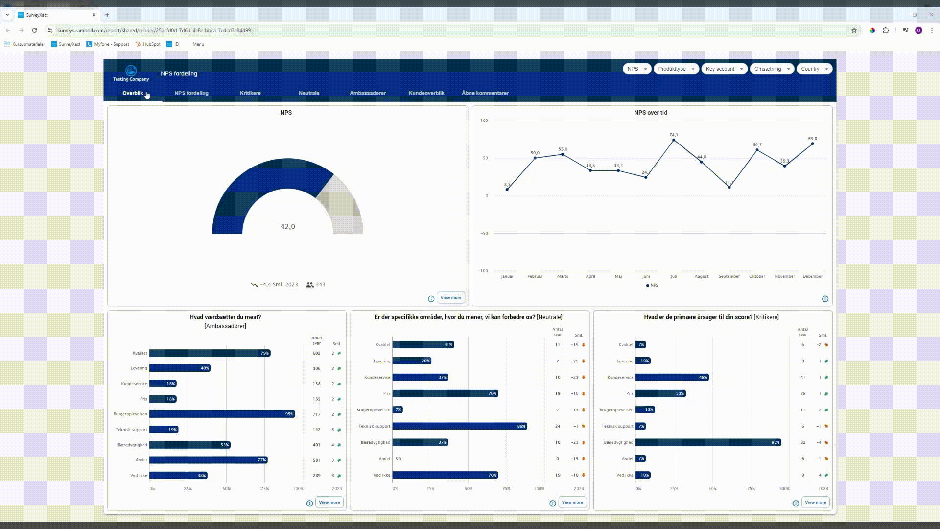Image resolution: width=940 pixels, height=529 pixels.
Task: Click the respondents people icon next to 343
Action: tap(309, 285)
